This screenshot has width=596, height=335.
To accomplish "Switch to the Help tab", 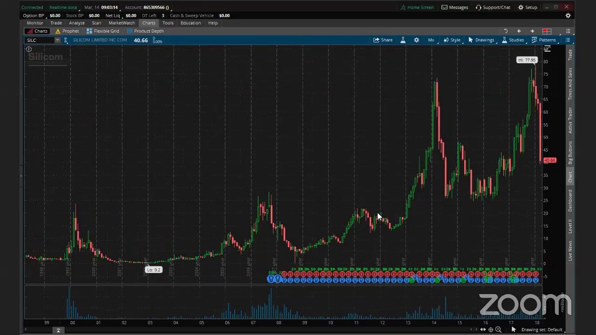I will click(213, 23).
